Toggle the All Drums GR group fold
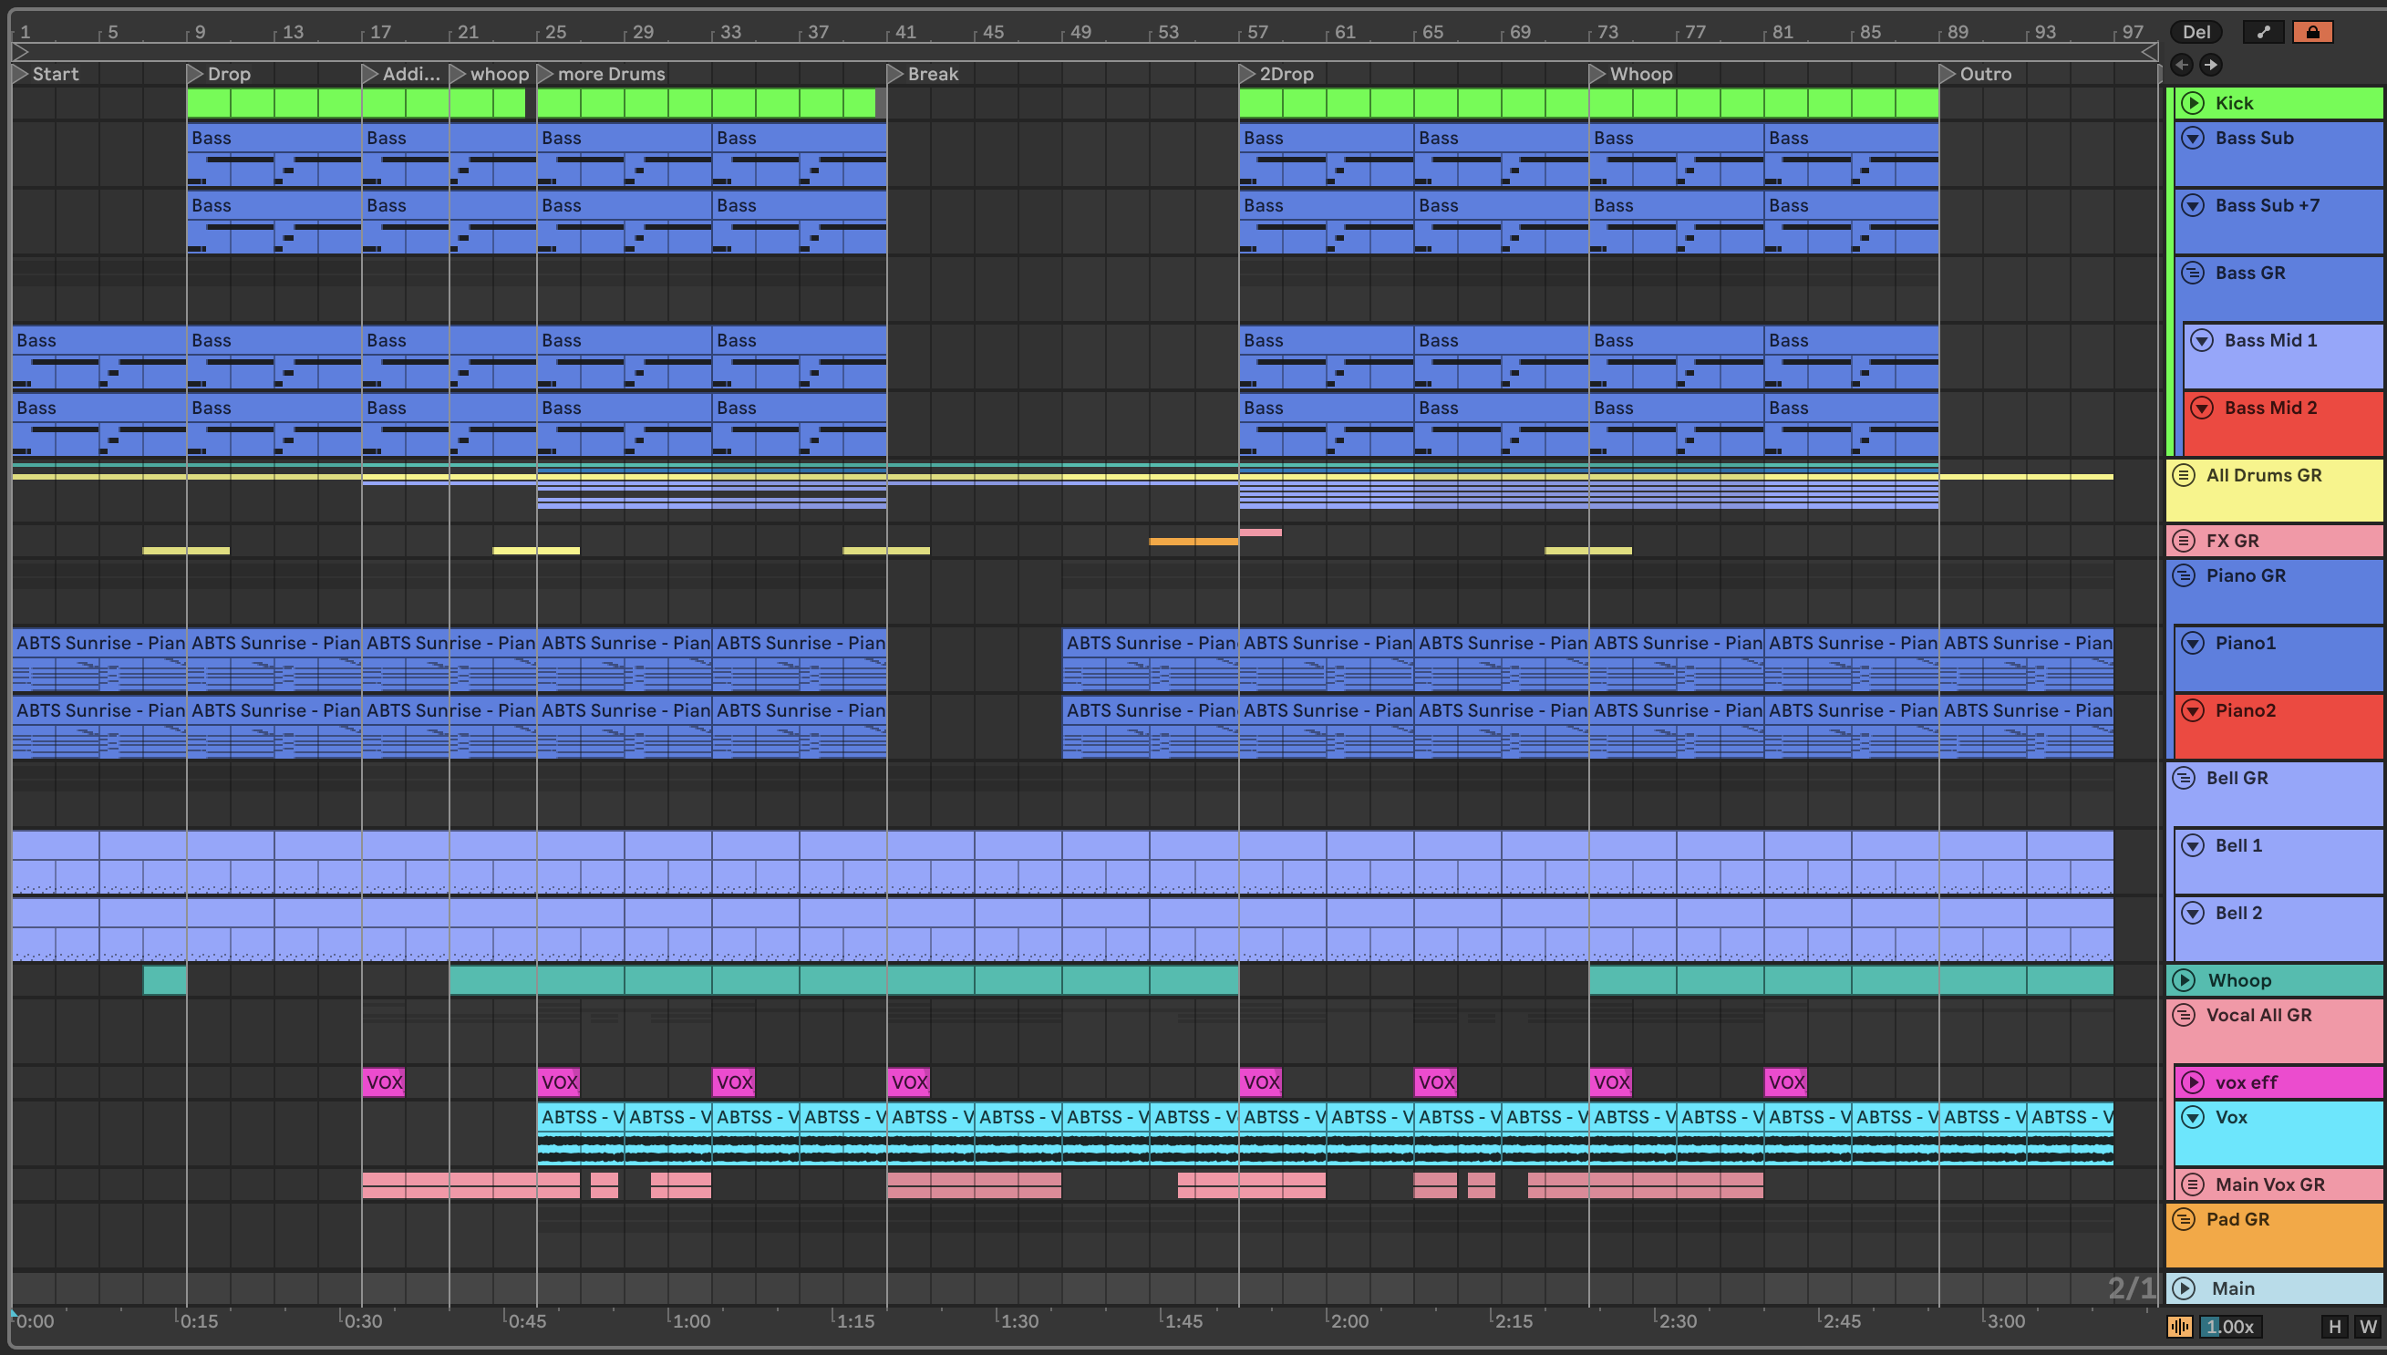This screenshot has width=2387, height=1355. [2184, 476]
